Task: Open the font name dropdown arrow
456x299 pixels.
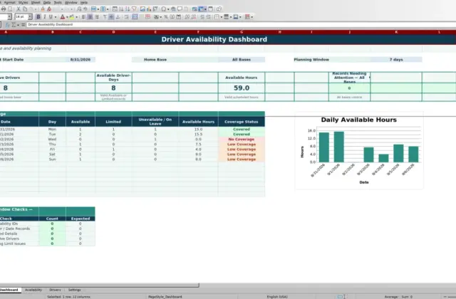Action: [9, 17]
